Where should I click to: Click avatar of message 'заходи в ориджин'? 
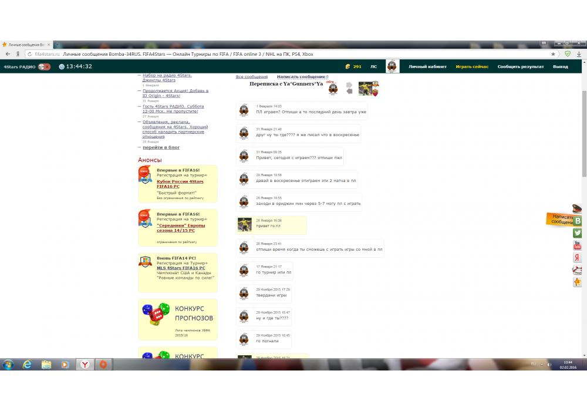coord(244,202)
